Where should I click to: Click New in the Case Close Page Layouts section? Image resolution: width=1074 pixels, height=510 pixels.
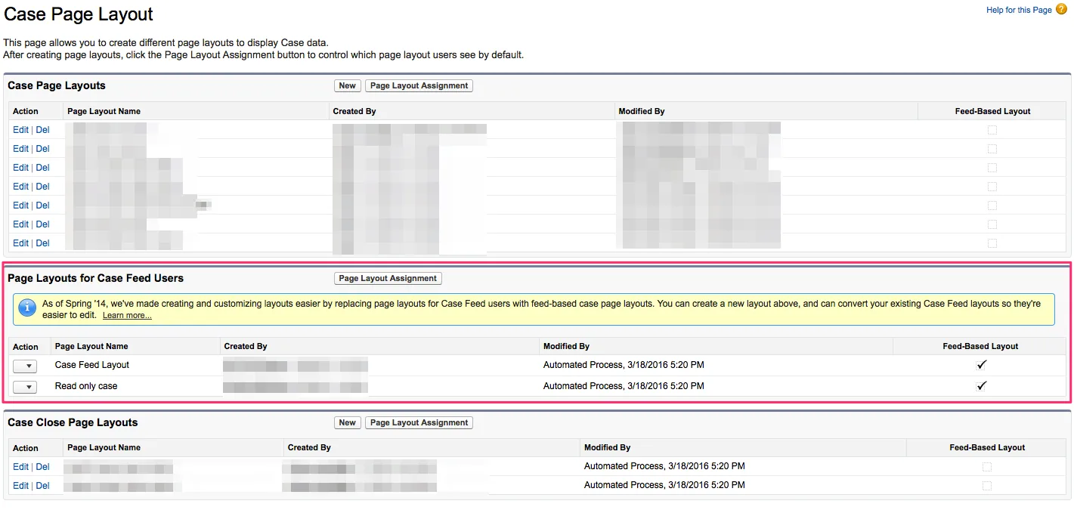point(348,423)
